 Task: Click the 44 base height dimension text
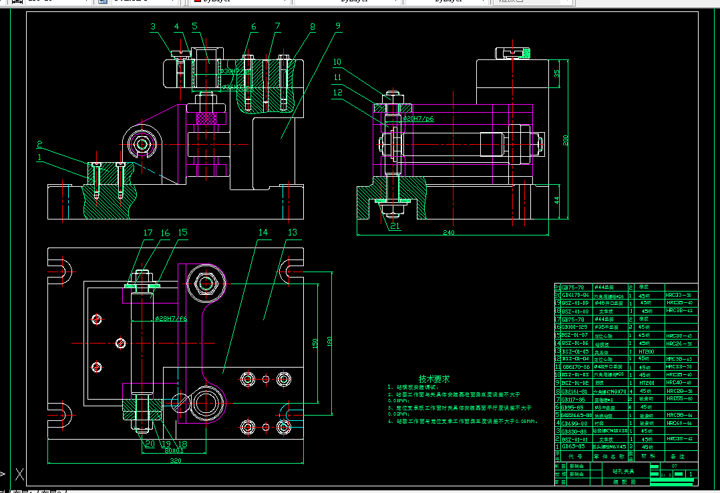tap(557, 200)
